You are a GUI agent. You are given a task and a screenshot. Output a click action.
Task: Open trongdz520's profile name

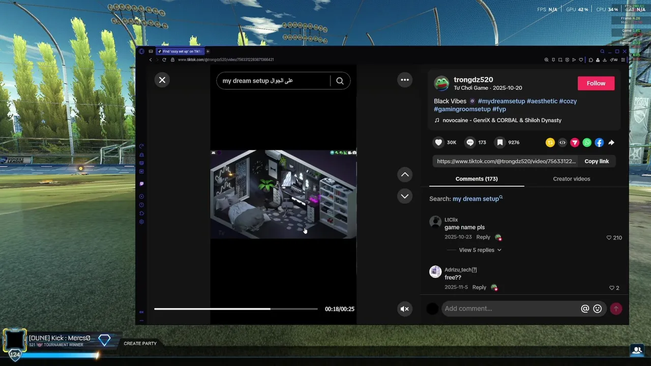(473, 80)
